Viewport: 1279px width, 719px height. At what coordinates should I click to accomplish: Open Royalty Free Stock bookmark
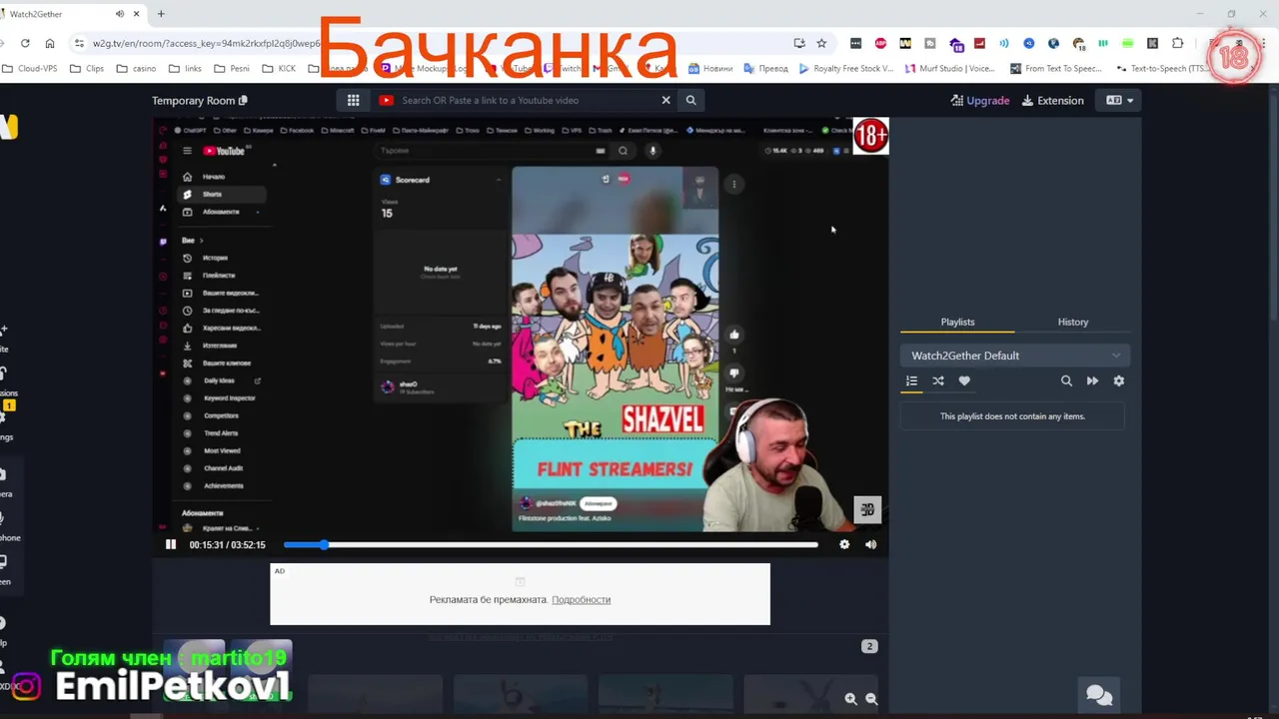[845, 69]
